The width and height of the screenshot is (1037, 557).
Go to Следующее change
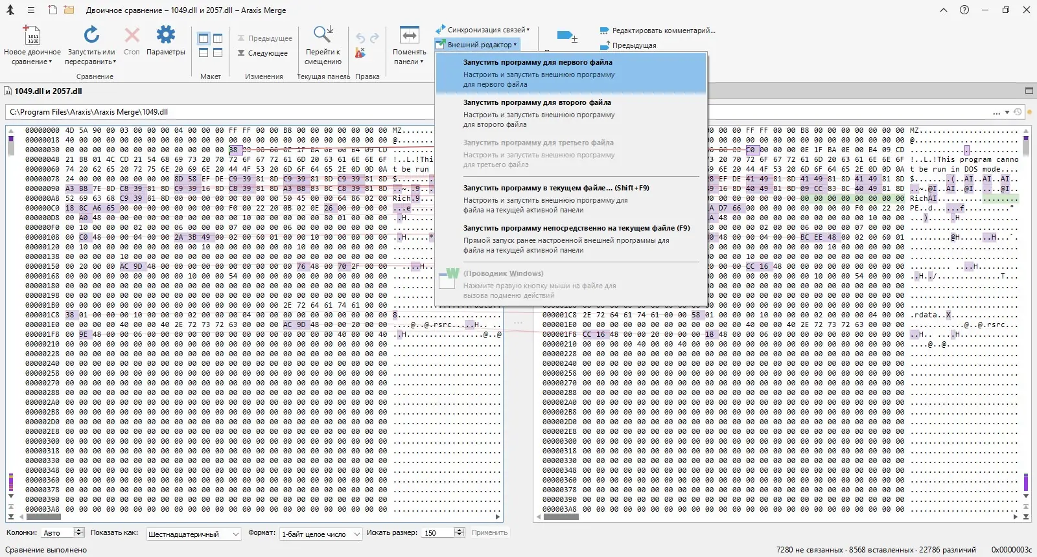click(262, 53)
